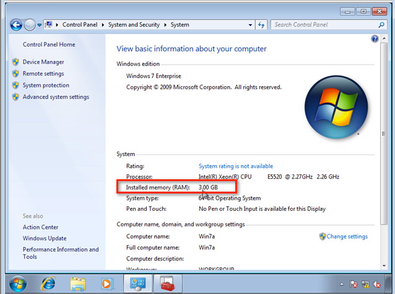
Task: Maximize the System window
Action: 363,12
